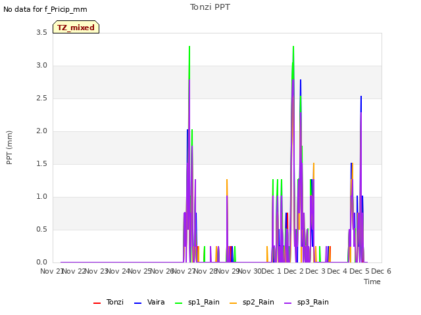Image resolution: width=421 pixels, height=315 pixels.
Task: Click the Vaira legend entry
Action: pyautogui.click(x=149, y=302)
